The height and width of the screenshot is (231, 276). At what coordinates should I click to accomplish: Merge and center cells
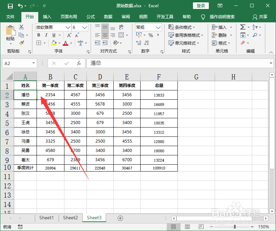tap(121, 35)
